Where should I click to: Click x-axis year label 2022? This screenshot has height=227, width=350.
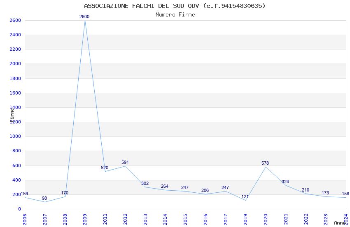[306, 220]
